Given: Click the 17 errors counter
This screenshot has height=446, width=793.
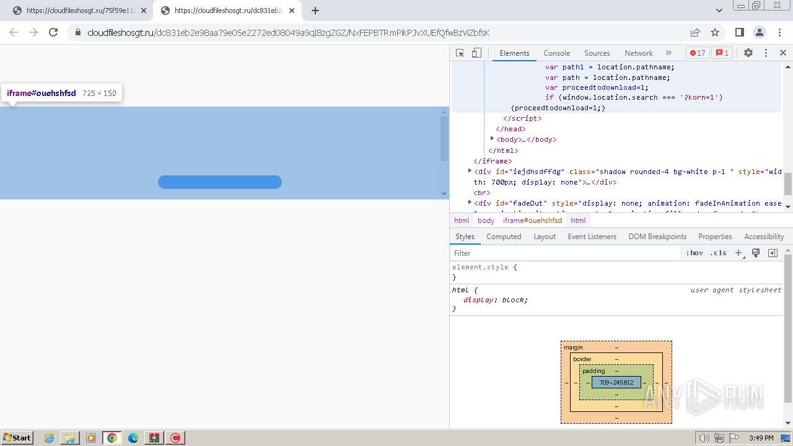Looking at the screenshot, I should [698, 53].
